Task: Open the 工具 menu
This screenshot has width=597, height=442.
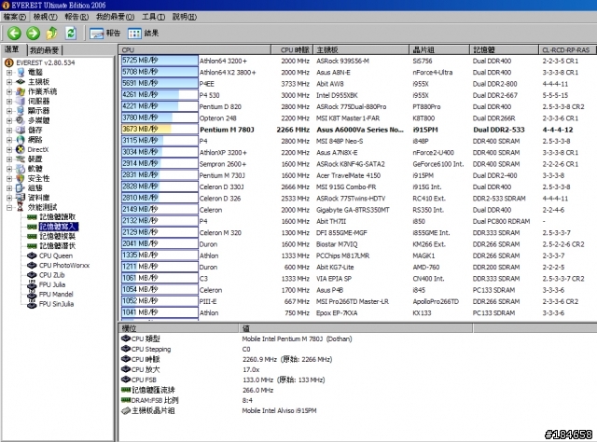Action: tap(153, 17)
